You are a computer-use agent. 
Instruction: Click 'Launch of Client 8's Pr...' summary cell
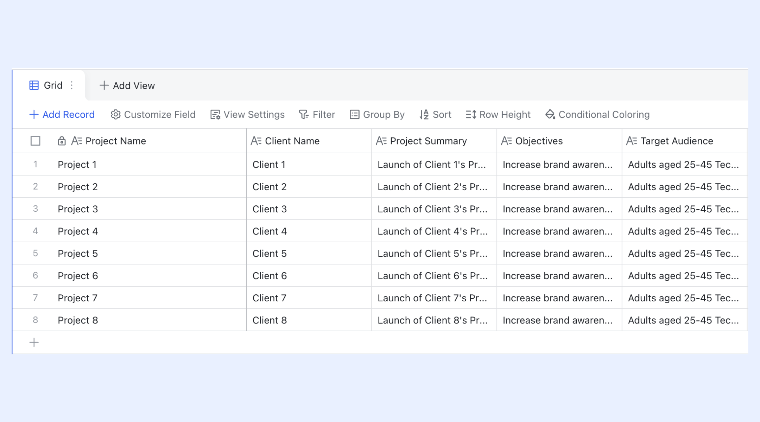435,320
